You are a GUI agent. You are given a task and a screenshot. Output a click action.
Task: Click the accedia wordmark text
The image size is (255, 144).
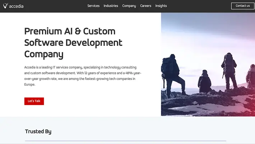pos(16,6)
